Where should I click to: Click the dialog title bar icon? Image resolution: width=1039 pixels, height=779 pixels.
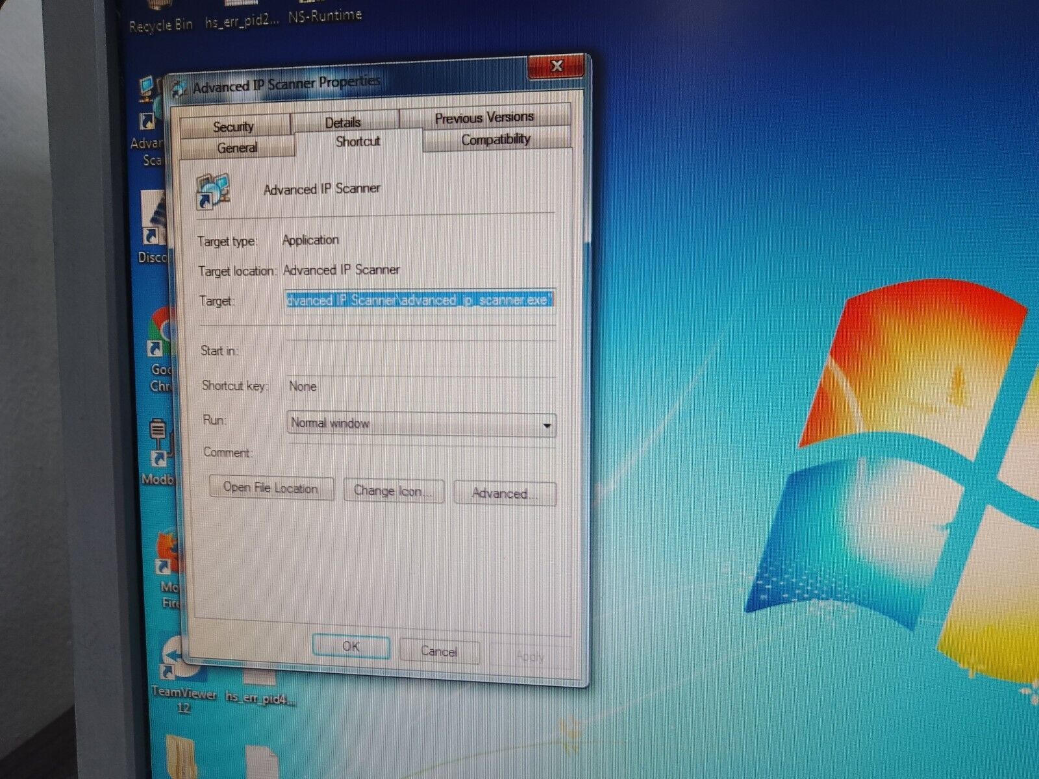coord(180,89)
